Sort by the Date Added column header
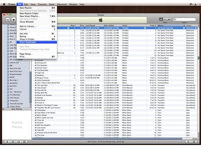 (x=112, y=26)
